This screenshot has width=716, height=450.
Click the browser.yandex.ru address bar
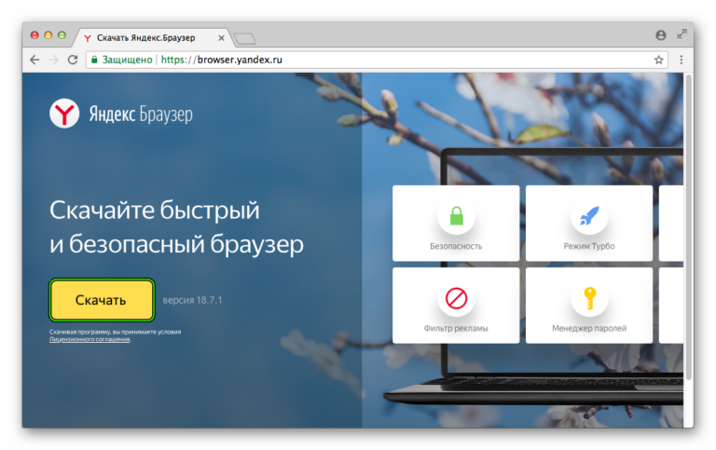[x=377, y=60]
